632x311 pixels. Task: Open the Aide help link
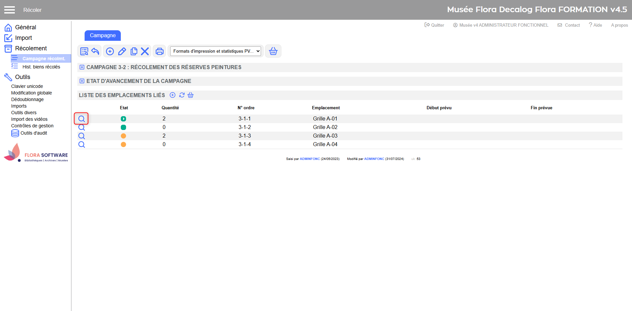point(595,25)
